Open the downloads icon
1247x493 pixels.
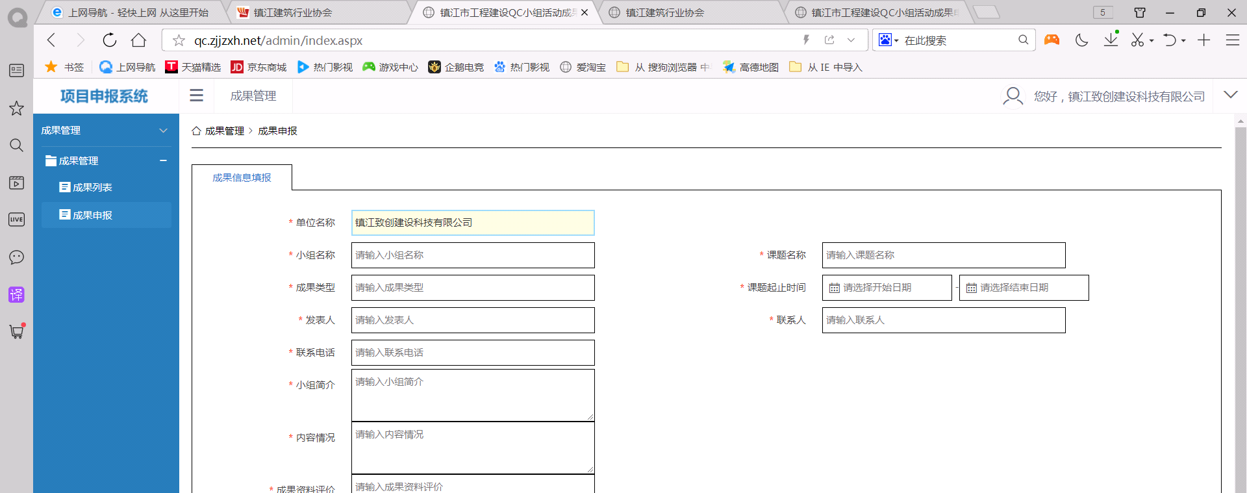click(1111, 40)
